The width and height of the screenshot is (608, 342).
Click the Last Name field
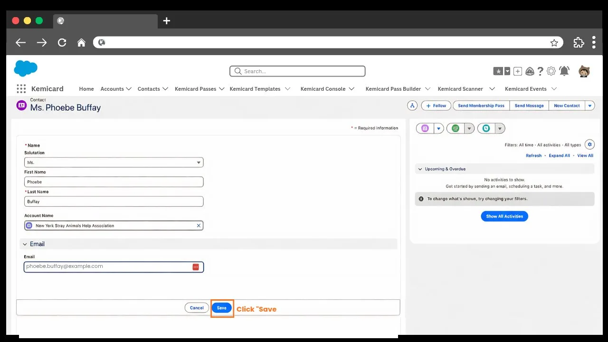pyautogui.click(x=114, y=201)
